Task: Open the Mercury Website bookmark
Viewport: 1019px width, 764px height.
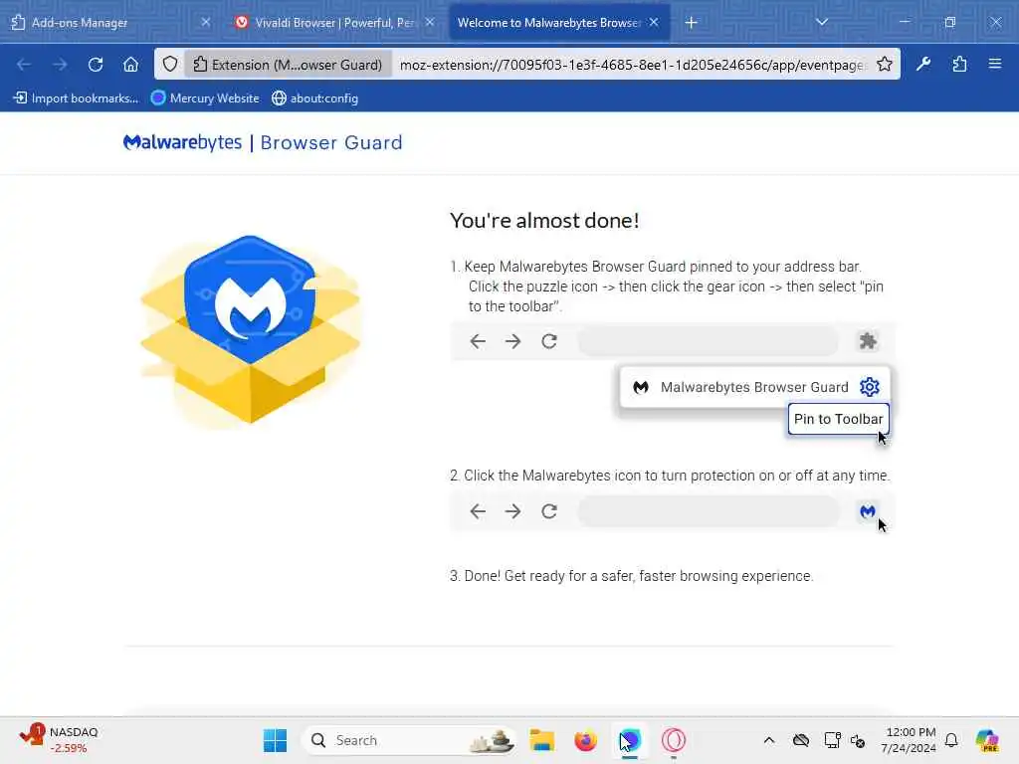Action: [205, 98]
